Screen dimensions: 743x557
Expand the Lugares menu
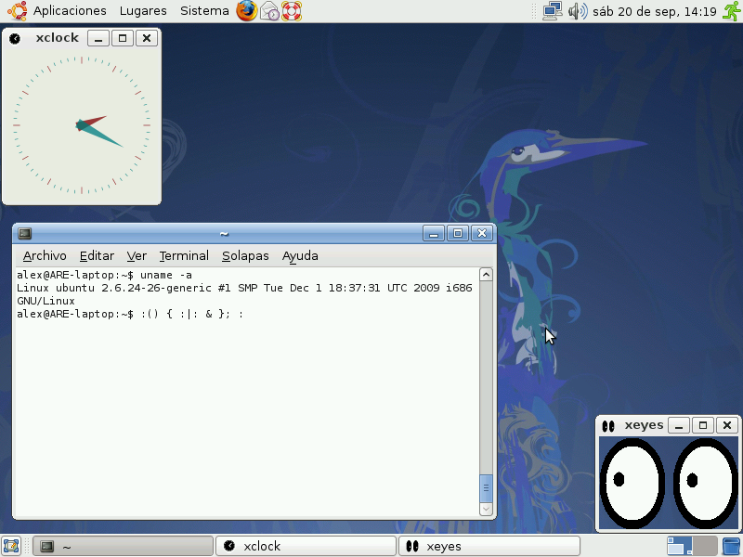(x=143, y=11)
